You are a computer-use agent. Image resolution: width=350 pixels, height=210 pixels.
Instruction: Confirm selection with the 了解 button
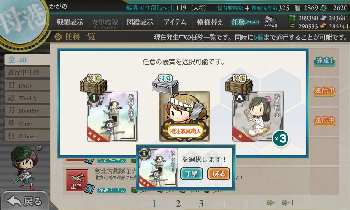point(192,174)
